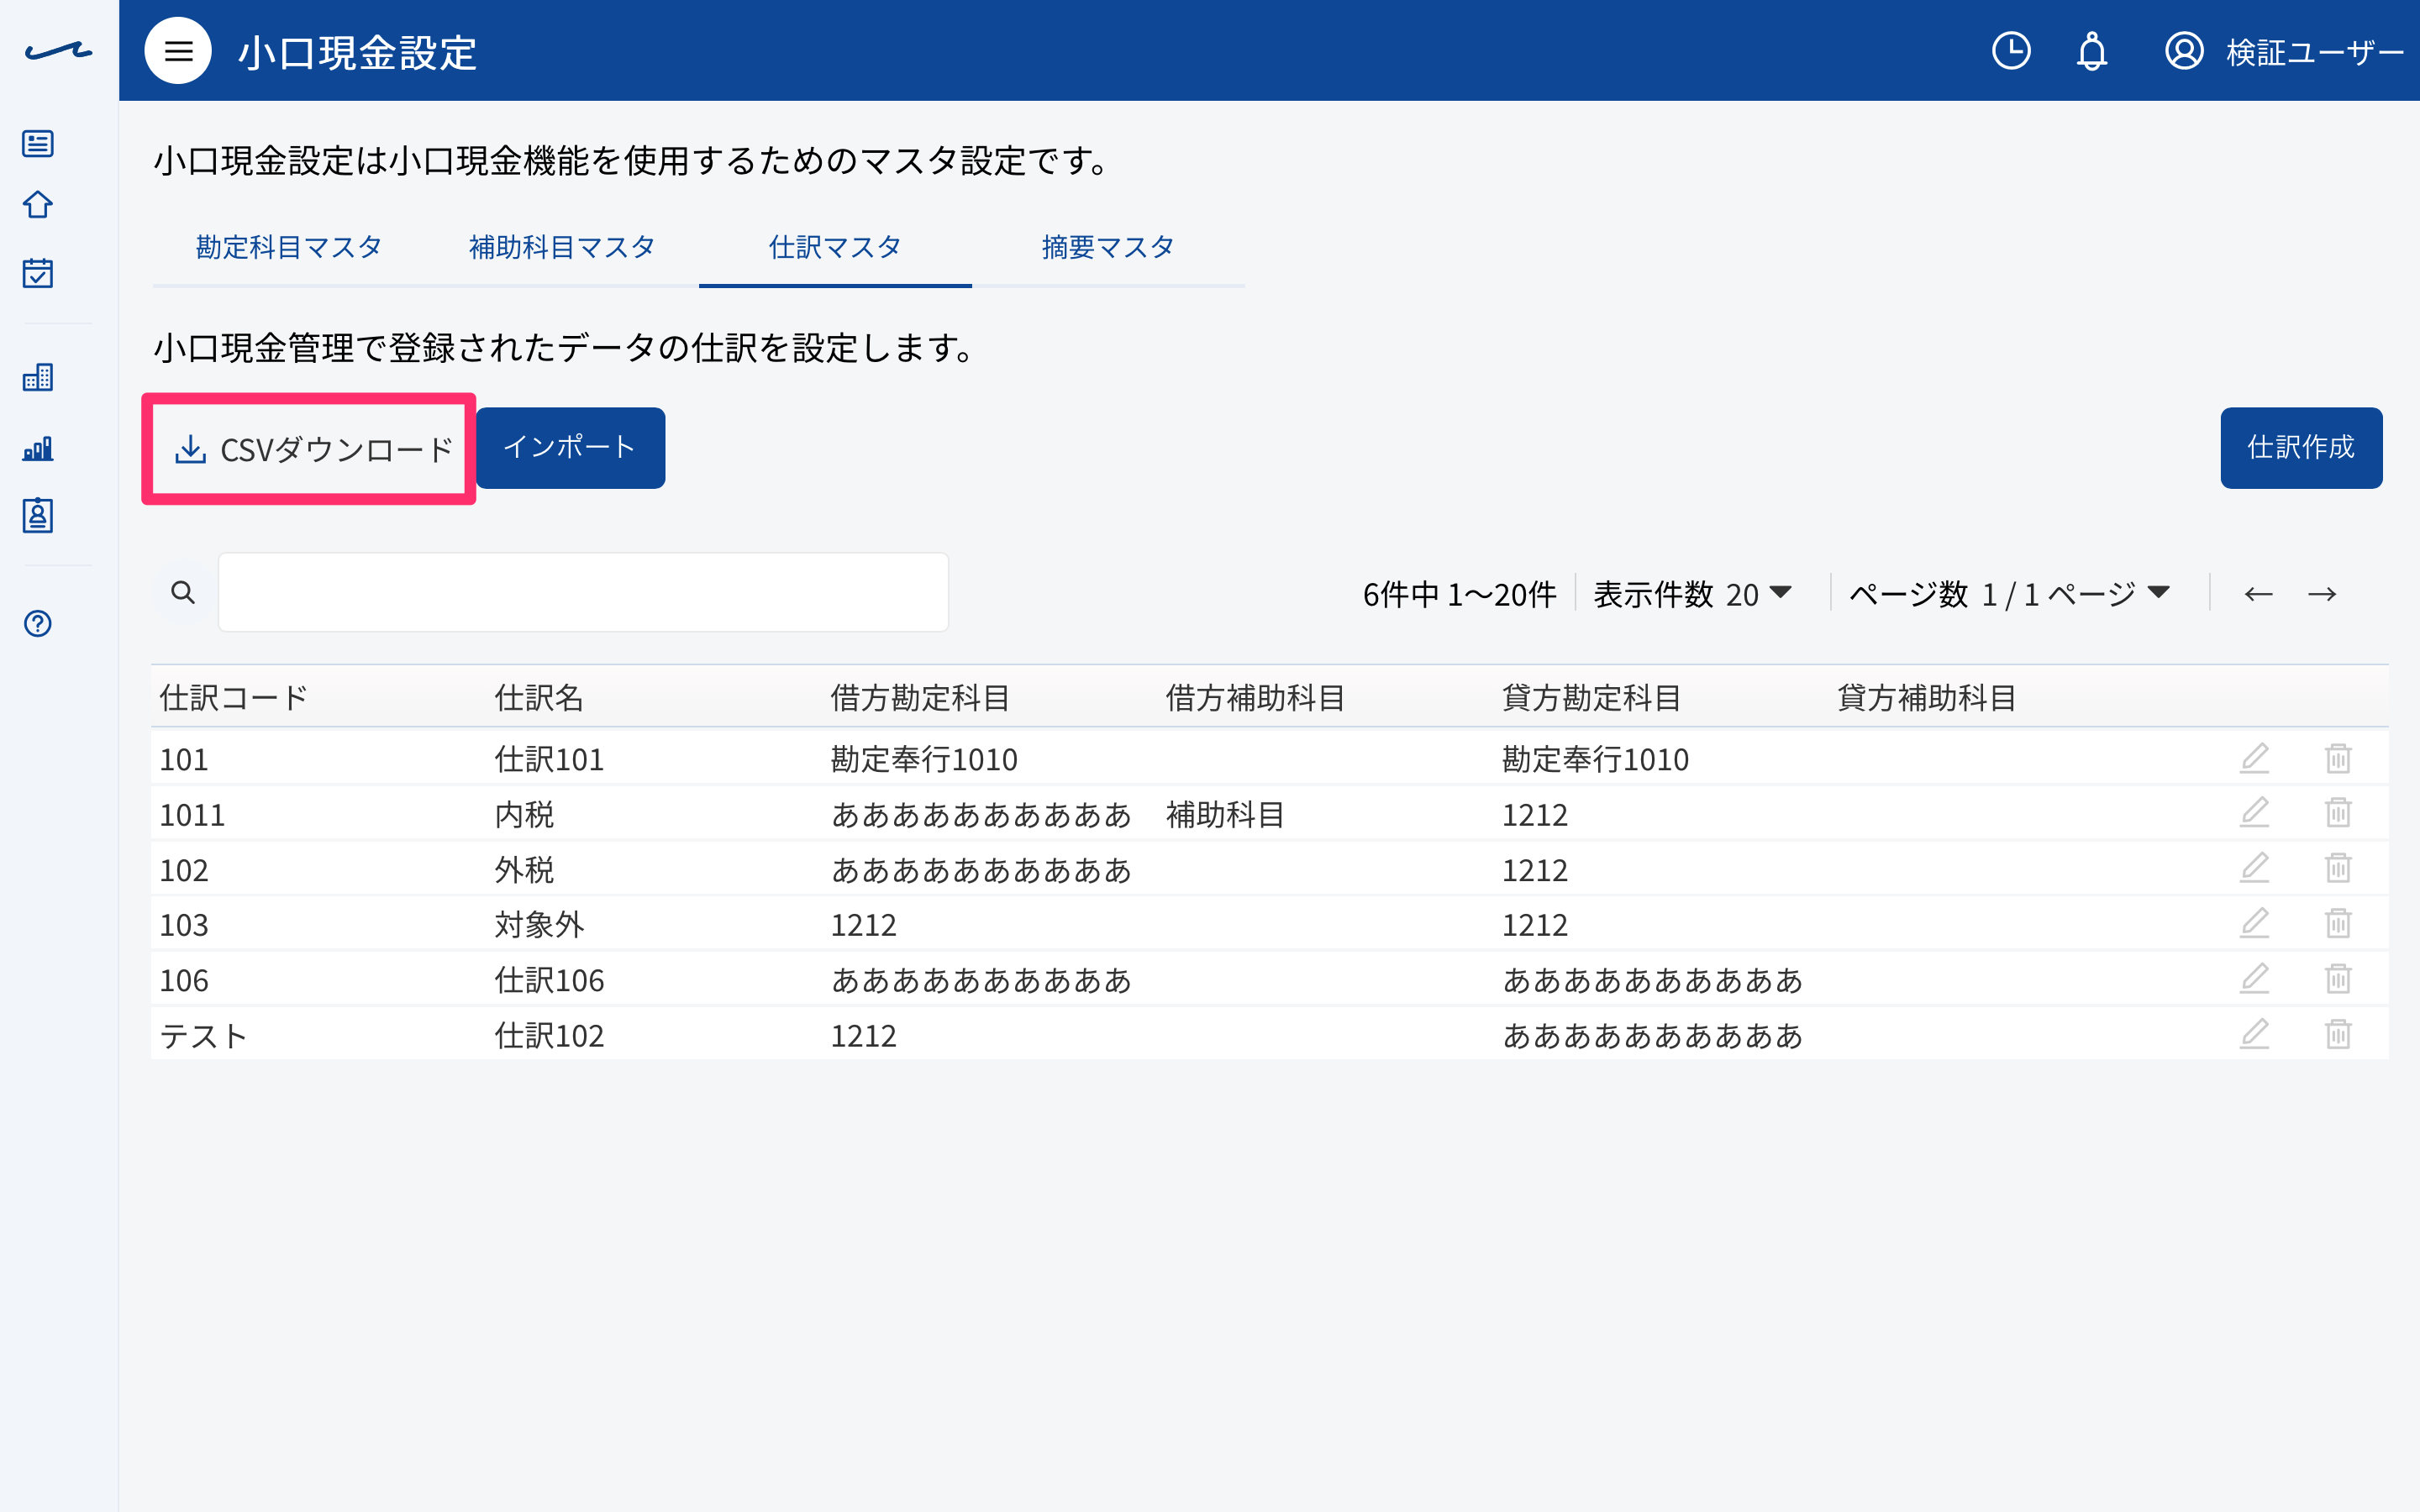The height and width of the screenshot is (1512, 2420).
Task: Click the テスト code cell
Action: (x=203, y=1036)
